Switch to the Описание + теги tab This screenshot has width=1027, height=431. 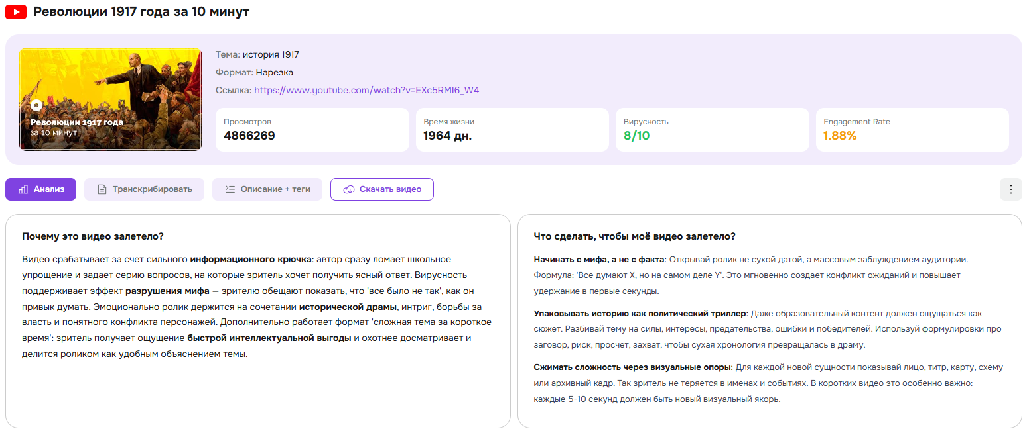coord(267,189)
